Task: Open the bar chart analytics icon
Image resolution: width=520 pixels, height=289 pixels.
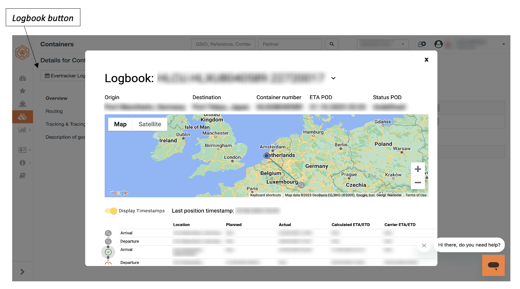Action: click(x=22, y=129)
